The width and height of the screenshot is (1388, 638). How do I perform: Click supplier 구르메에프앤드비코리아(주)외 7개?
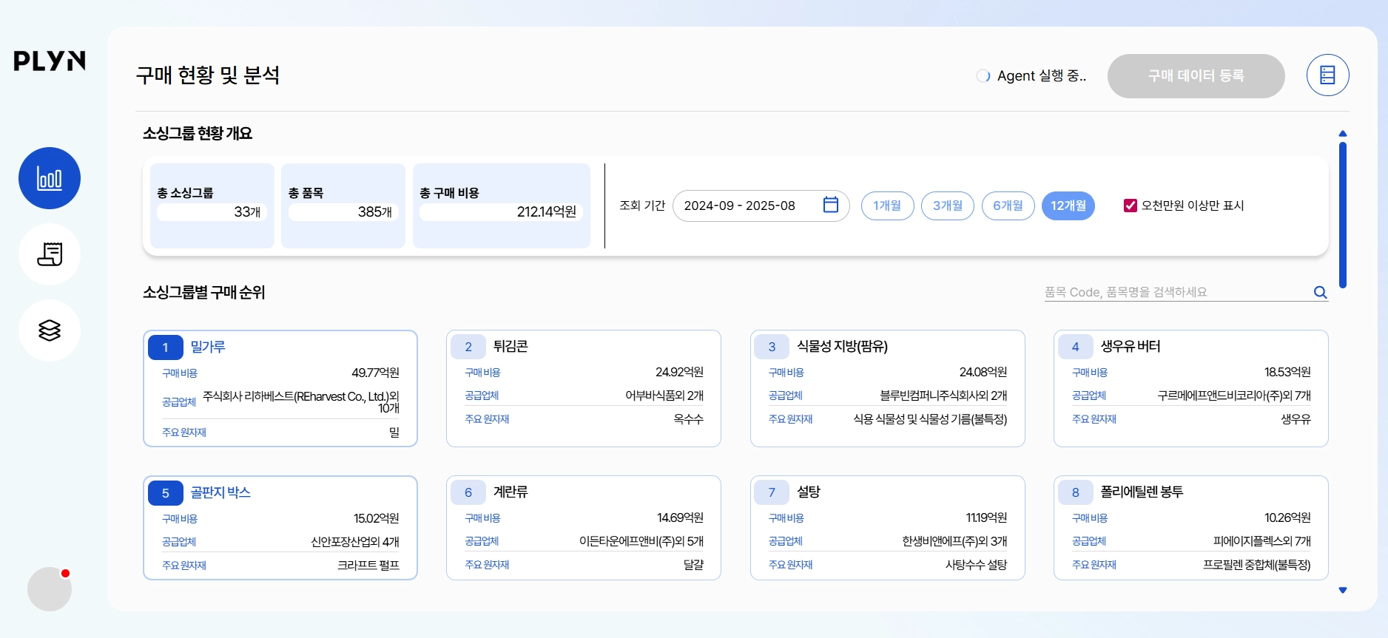tap(1234, 396)
